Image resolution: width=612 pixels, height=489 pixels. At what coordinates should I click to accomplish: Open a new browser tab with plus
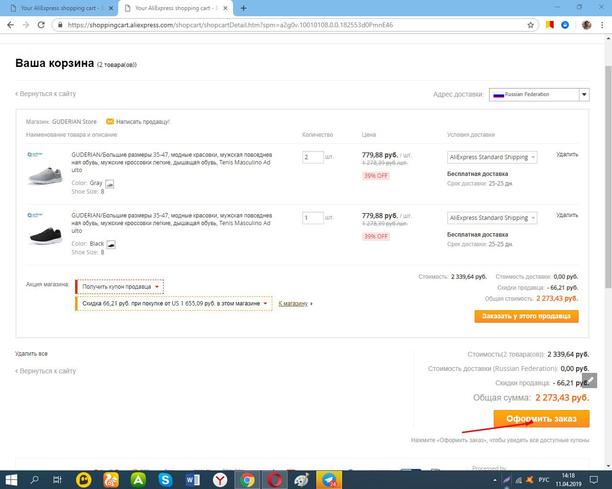click(244, 8)
